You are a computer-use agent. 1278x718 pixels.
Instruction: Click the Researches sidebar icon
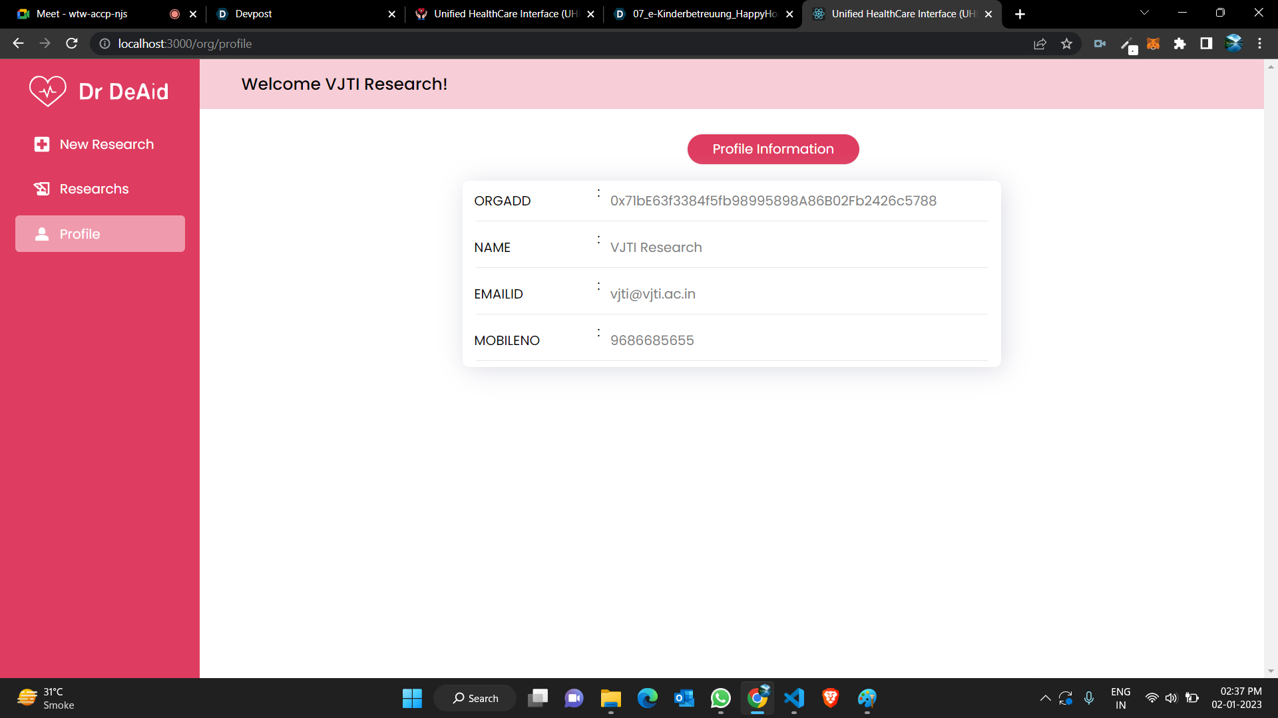(42, 189)
